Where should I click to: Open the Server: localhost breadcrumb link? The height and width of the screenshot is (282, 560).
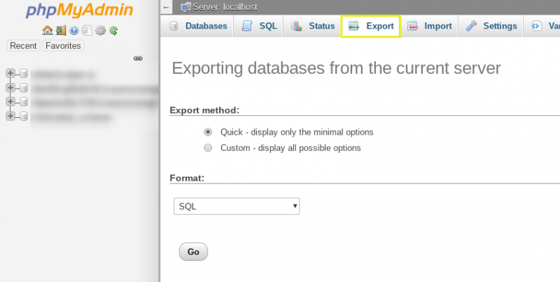(225, 7)
